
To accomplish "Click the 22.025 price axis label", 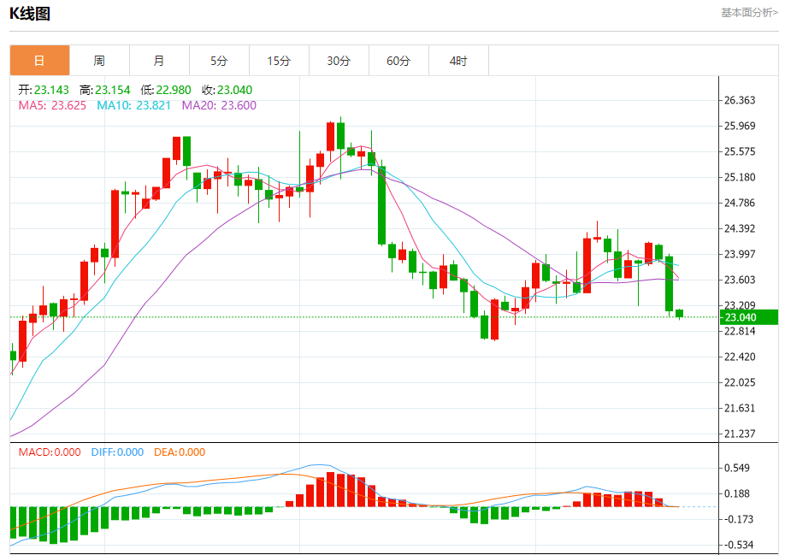I will pos(740,382).
